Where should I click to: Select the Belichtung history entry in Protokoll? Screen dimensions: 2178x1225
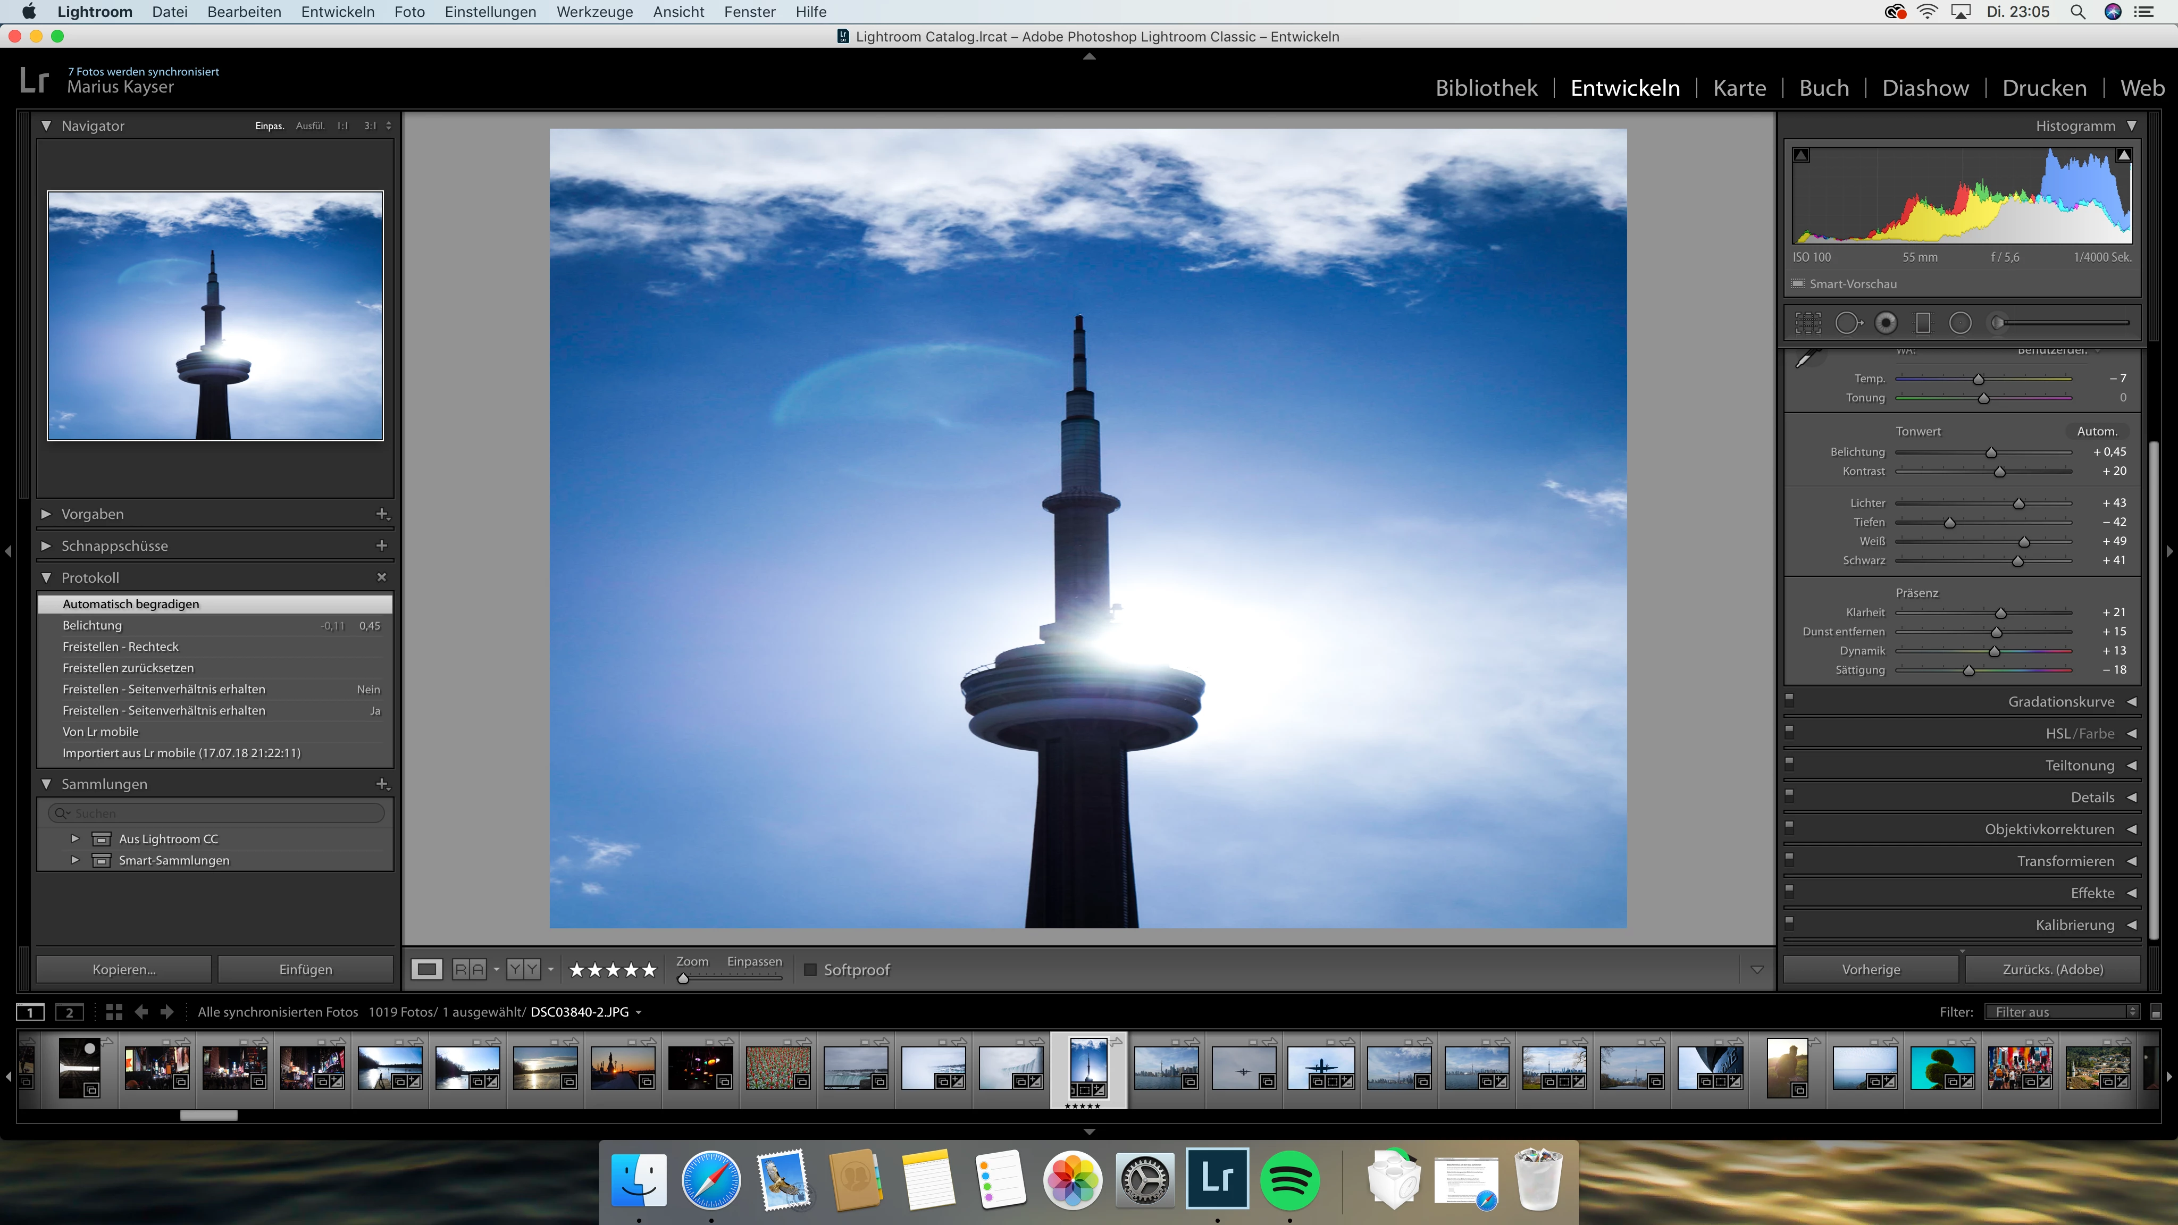click(x=92, y=626)
